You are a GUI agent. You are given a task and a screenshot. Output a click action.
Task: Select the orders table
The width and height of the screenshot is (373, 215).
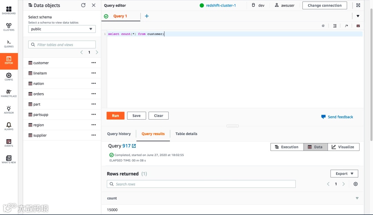coord(39,94)
